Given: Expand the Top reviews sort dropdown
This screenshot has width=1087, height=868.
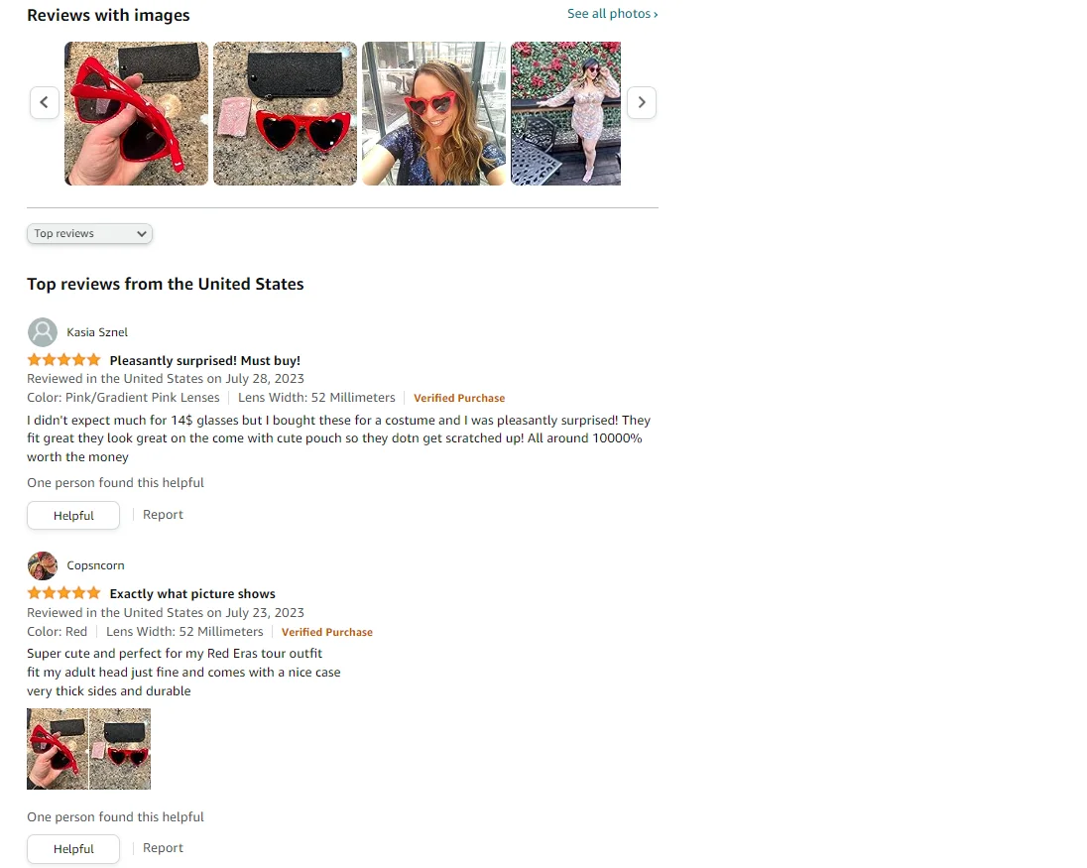Looking at the screenshot, I should (x=89, y=234).
